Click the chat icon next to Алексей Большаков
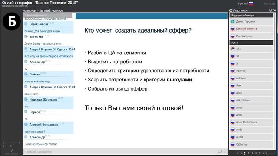 pos(26,124)
